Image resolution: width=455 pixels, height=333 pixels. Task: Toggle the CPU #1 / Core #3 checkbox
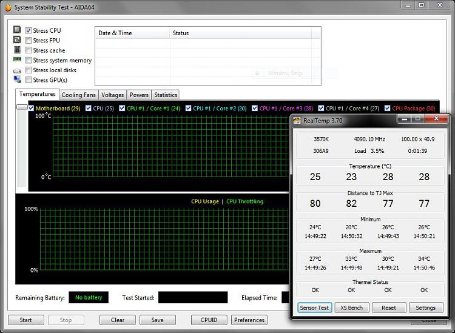click(254, 108)
